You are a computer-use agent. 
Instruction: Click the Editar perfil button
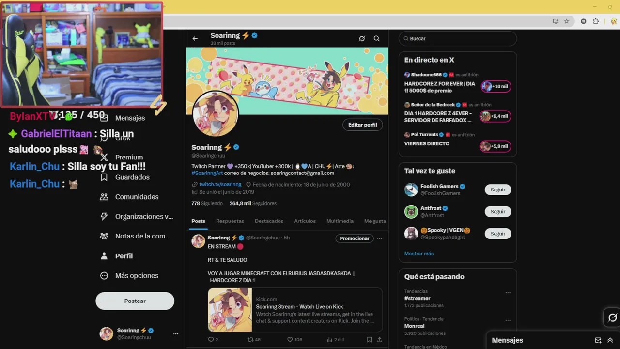click(x=362, y=125)
